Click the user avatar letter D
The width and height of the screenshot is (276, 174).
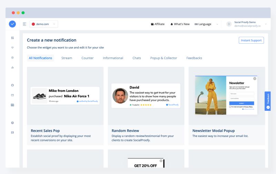(x=229, y=24)
